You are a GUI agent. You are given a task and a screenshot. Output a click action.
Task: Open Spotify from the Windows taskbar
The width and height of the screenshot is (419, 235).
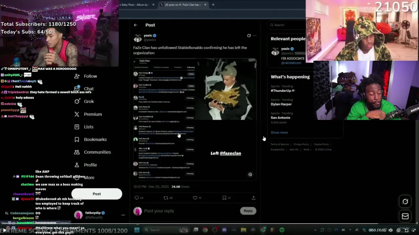click(x=282, y=230)
